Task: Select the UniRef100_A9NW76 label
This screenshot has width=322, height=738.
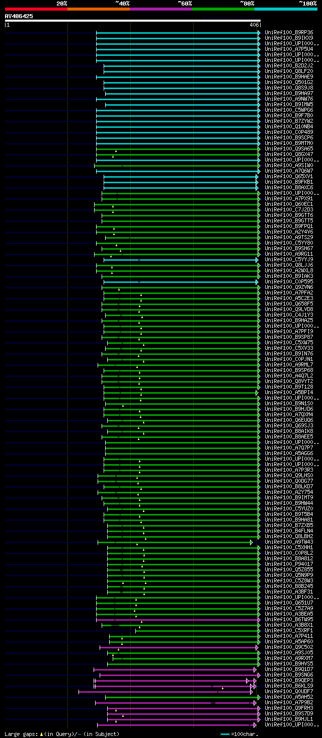Action: 289,99
